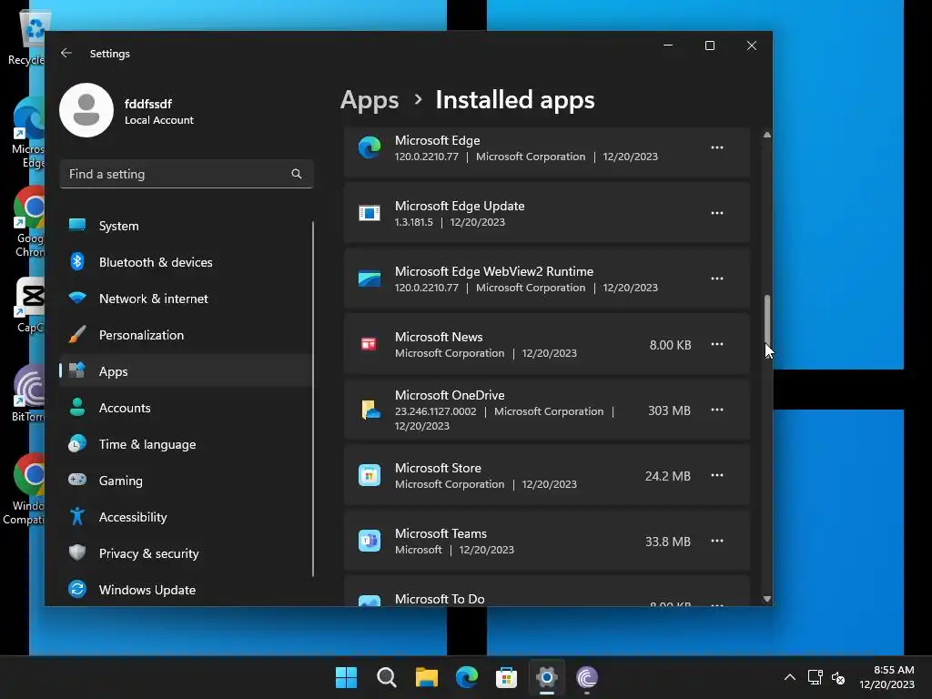Click the Microsoft Edge app icon in list

tap(370, 147)
